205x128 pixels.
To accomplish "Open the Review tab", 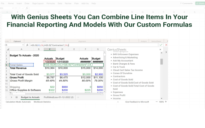I will 68,4.
